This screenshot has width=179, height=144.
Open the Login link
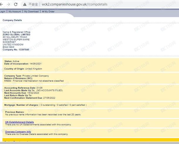pos(3,11)
